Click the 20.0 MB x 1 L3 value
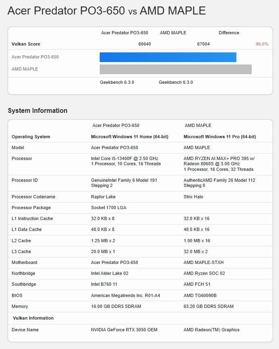The image size is (279, 349). coord(103,251)
